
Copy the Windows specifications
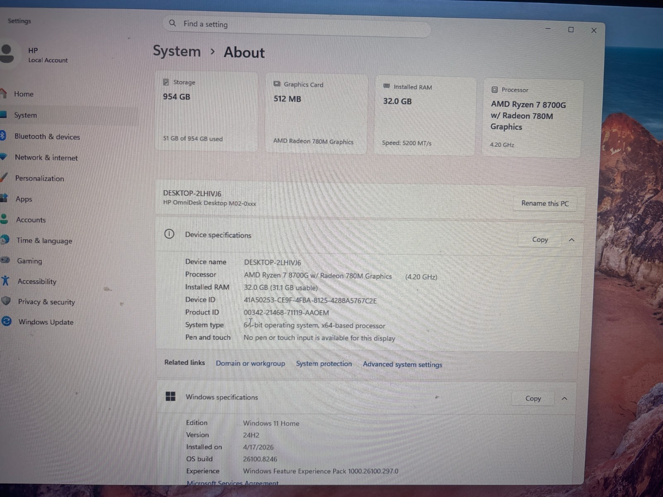pyautogui.click(x=533, y=398)
